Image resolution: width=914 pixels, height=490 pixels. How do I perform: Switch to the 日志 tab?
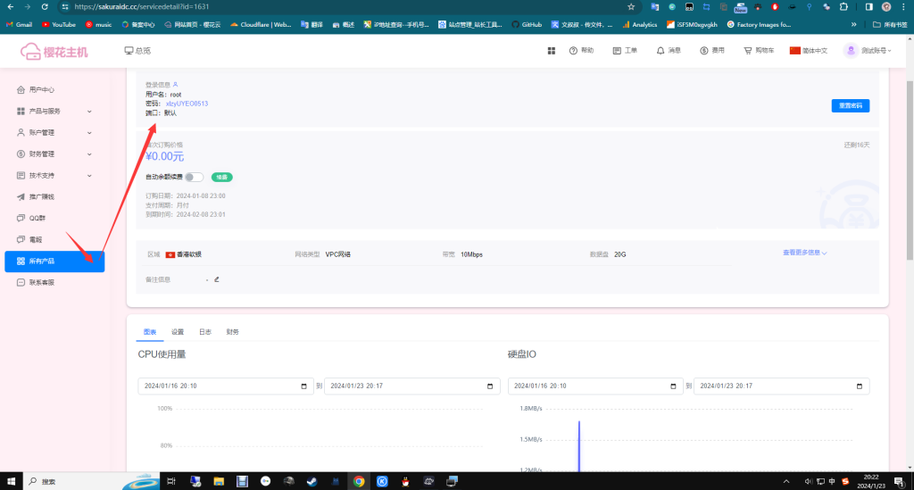click(204, 331)
